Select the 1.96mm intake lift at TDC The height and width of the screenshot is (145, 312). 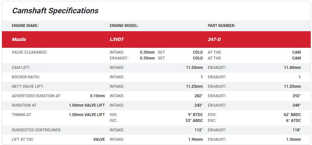point(195,139)
